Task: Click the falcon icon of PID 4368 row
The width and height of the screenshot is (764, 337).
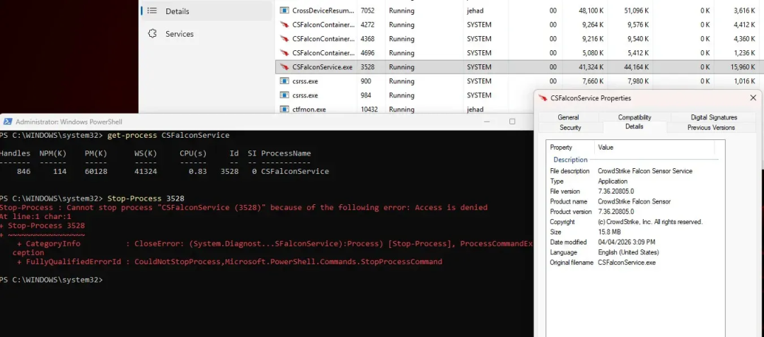Action: click(x=284, y=39)
